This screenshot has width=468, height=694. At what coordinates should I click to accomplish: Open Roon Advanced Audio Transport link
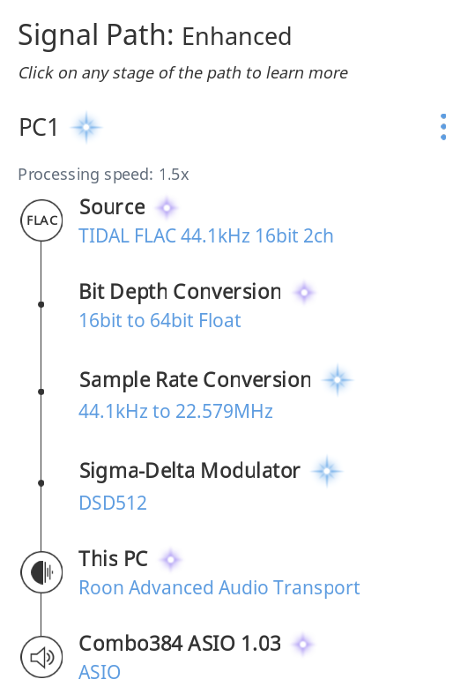coord(219,588)
